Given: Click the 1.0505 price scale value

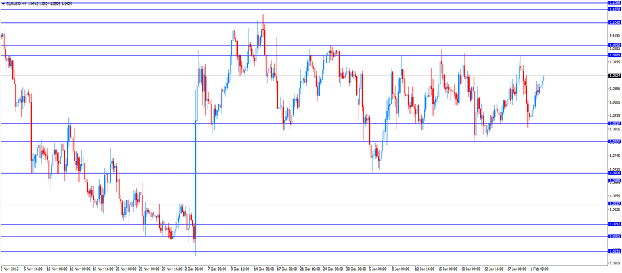Looking at the screenshot, I should pyautogui.click(x=614, y=262).
